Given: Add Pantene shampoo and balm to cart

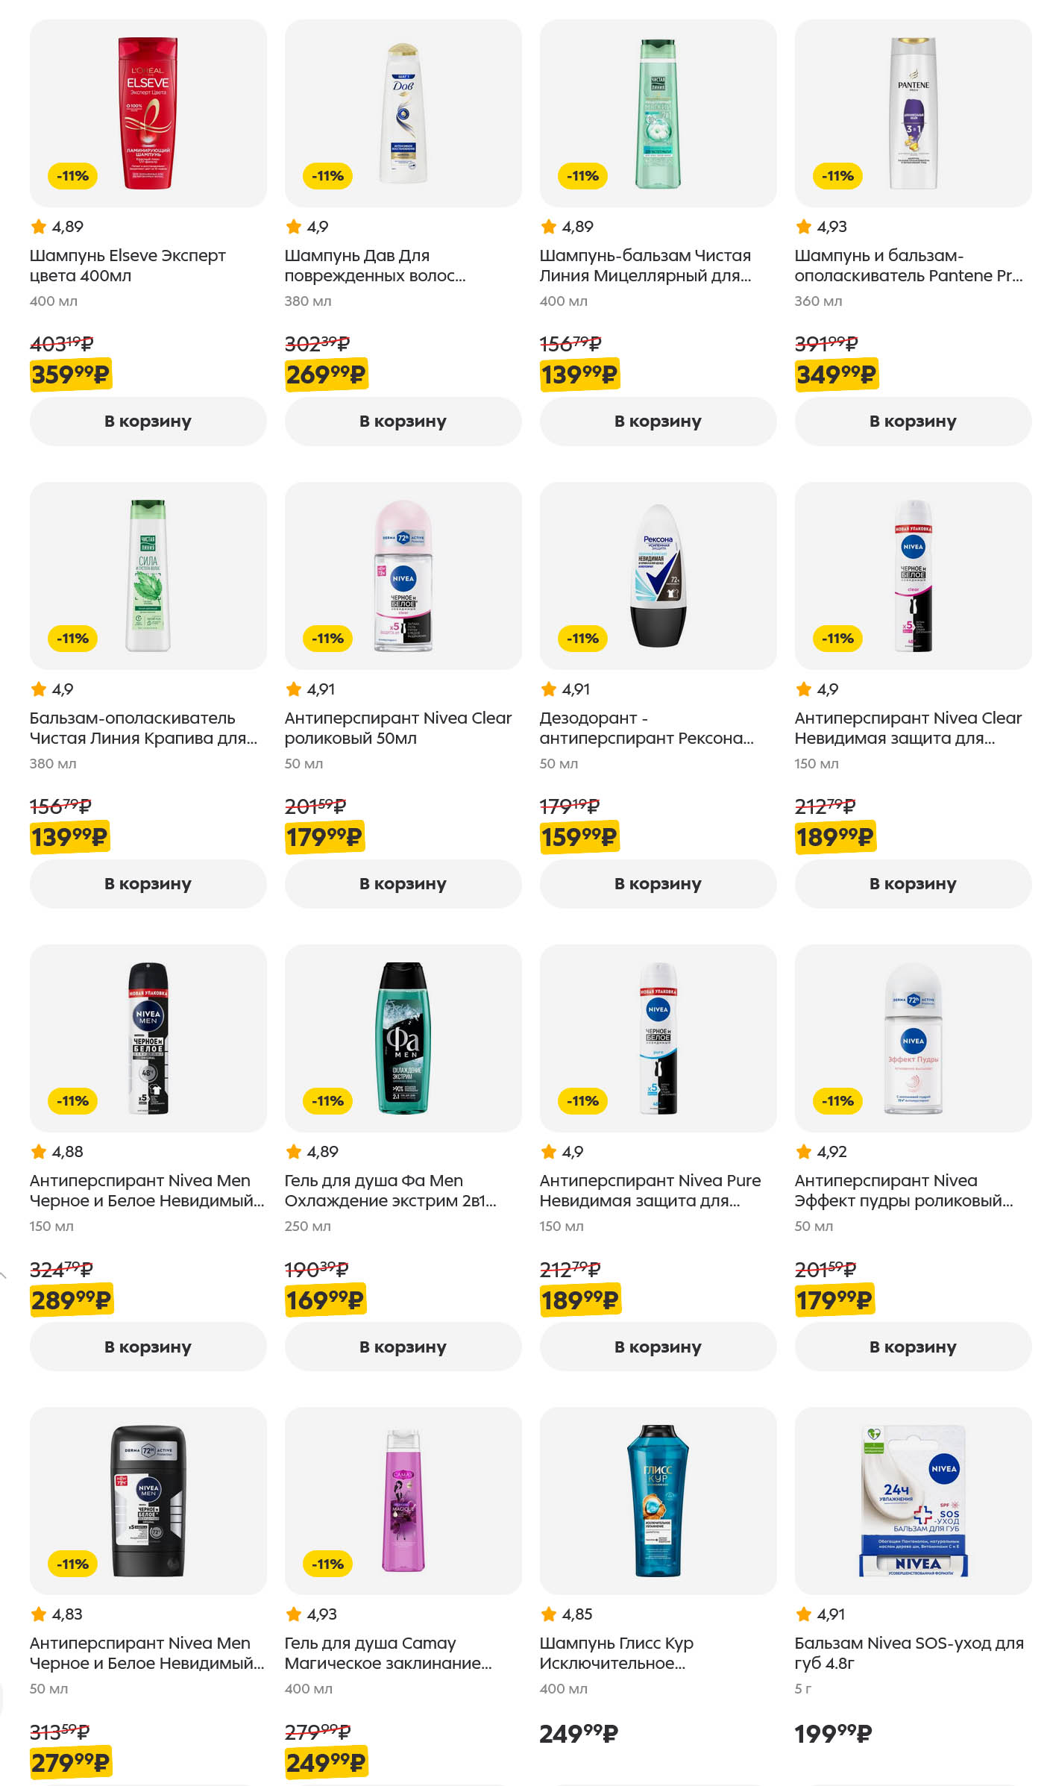Looking at the screenshot, I should coord(913,422).
